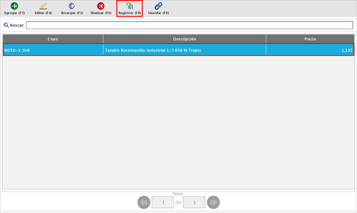Hit the red Eliminar (F6) icon
This screenshot has width=357, height=213.
point(101,6)
